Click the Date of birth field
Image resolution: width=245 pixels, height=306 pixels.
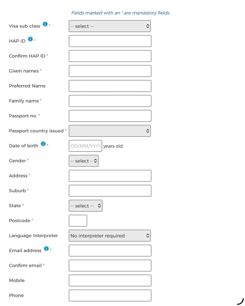tap(85, 146)
